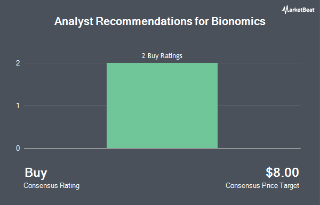
Task: Click the gridline at value 1 left of bar
Action: click(x=65, y=105)
